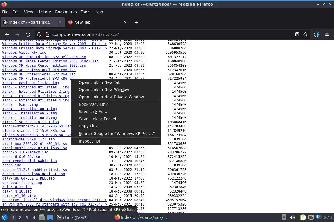
Task: Open Windows_XP_Home_Edition_SP2_Dell_OEM.iso link
Action: coord(44,57)
